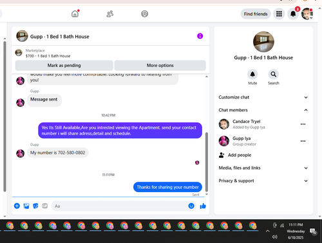The height and width of the screenshot is (243, 322).
Task: Click the purple 'Yes Its Still Available' message
Action: click(120, 130)
